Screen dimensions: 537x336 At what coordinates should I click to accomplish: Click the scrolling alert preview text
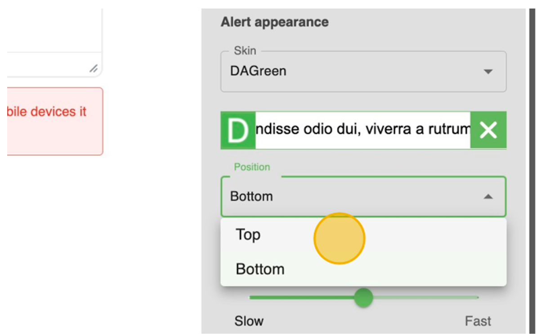[362, 130]
